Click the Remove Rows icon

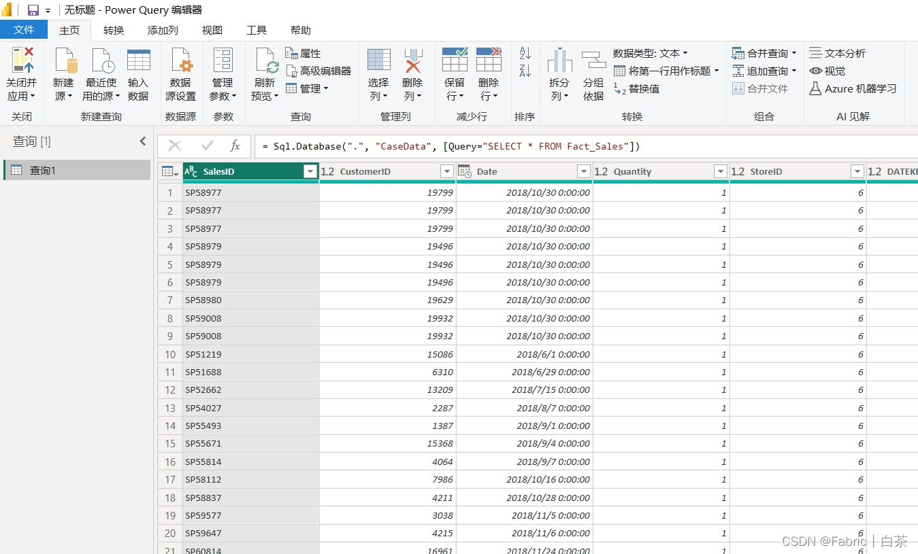(489, 60)
